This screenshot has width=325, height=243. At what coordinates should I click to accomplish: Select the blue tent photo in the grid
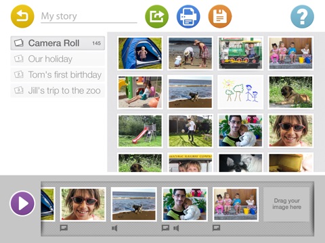[x=140, y=53]
